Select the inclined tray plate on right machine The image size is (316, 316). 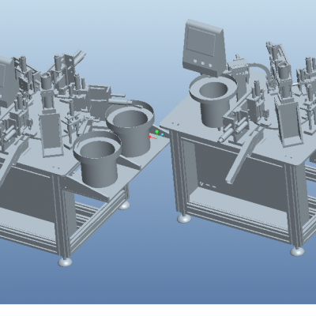(288, 124)
